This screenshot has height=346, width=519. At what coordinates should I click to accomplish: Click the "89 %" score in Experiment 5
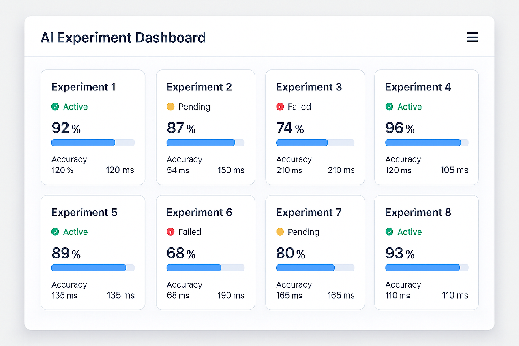pyautogui.click(x=66, y=254)
